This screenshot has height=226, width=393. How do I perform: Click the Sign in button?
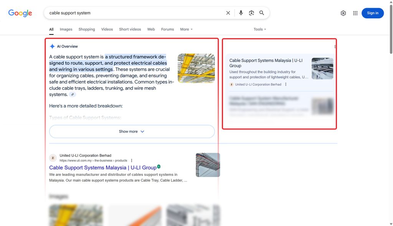coord(373,13)
